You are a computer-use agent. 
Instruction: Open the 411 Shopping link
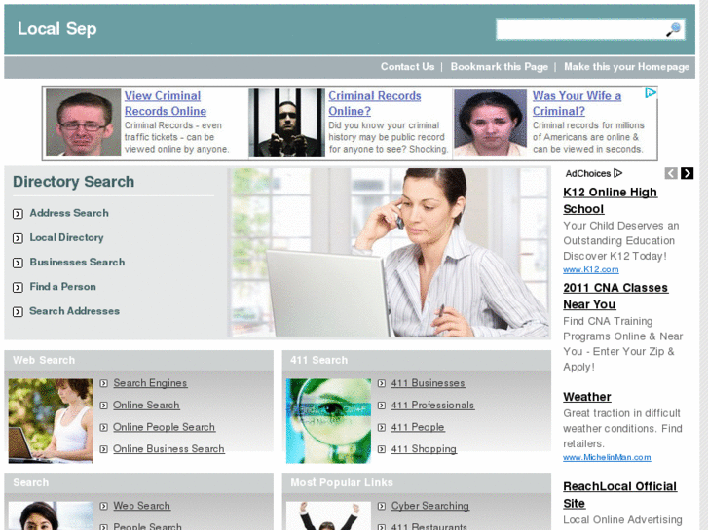click(424, 449)
